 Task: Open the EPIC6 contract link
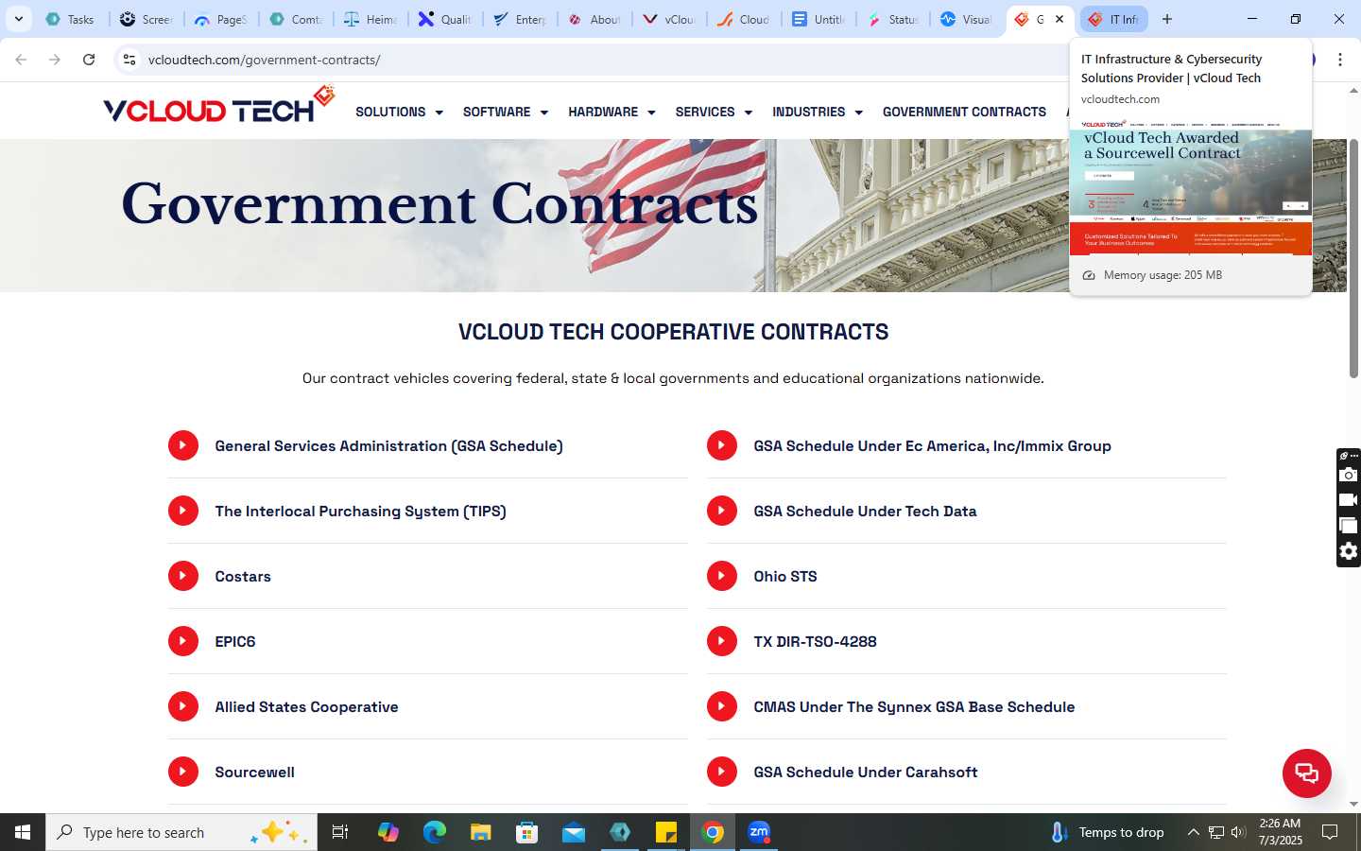(x=235, y=641)
